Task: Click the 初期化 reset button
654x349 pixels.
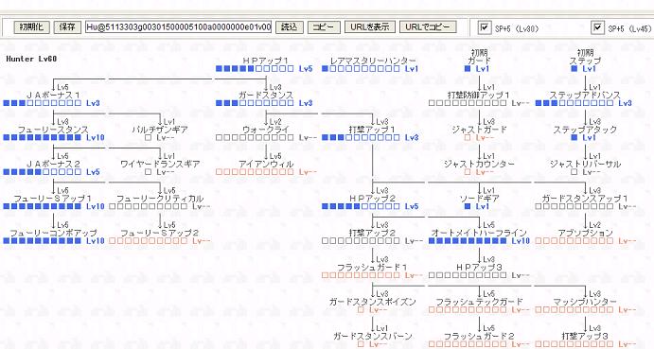Action: (x=31, y=27)
